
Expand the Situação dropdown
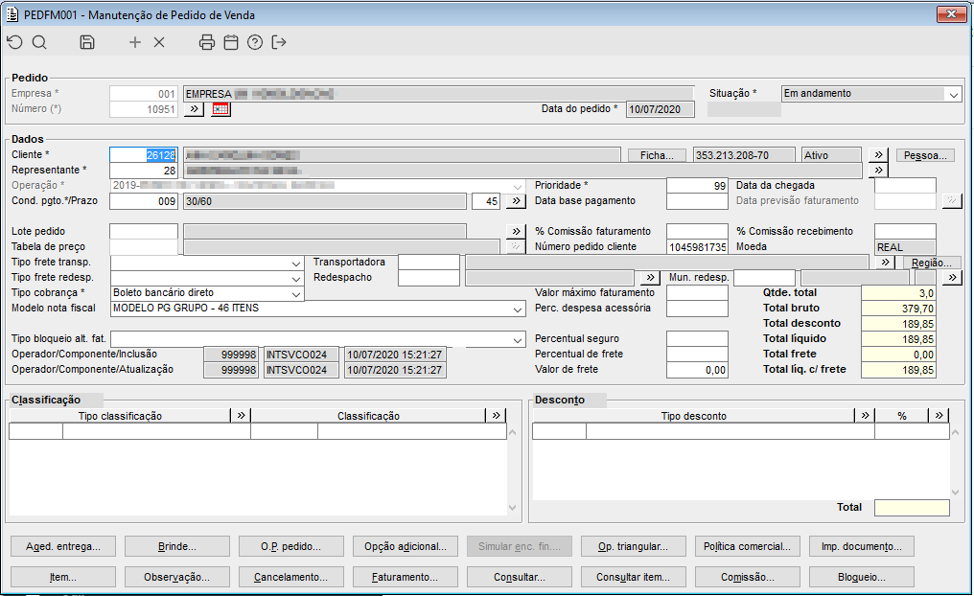(952, 94)
